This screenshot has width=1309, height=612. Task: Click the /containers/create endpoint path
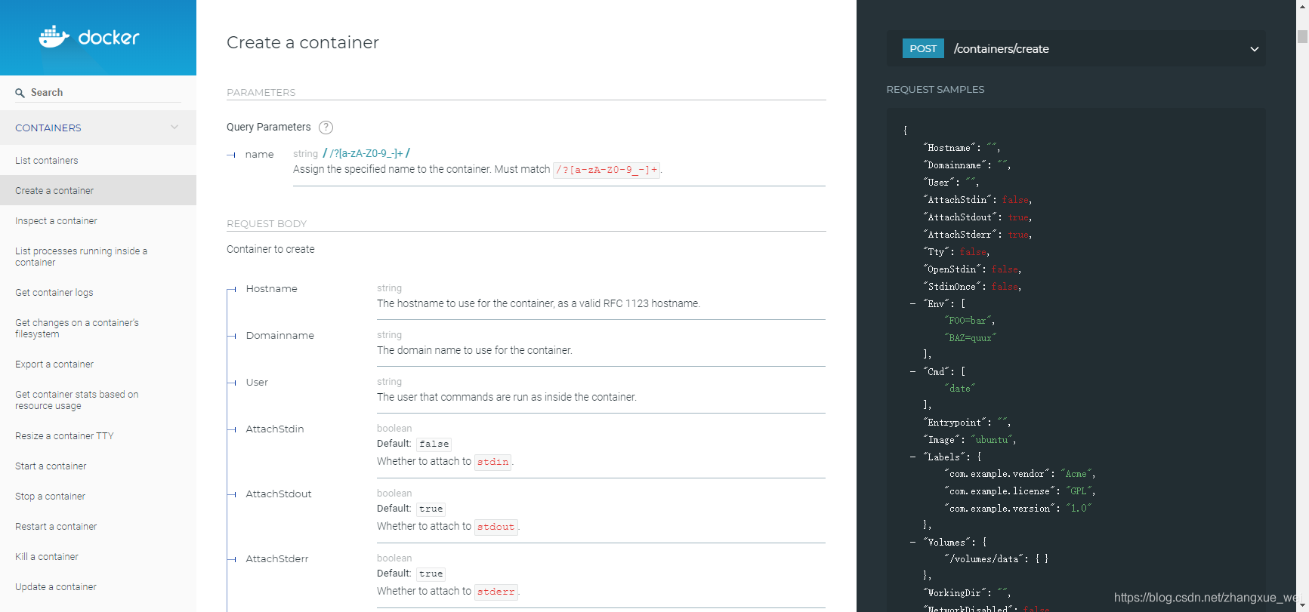(1001, 49)
